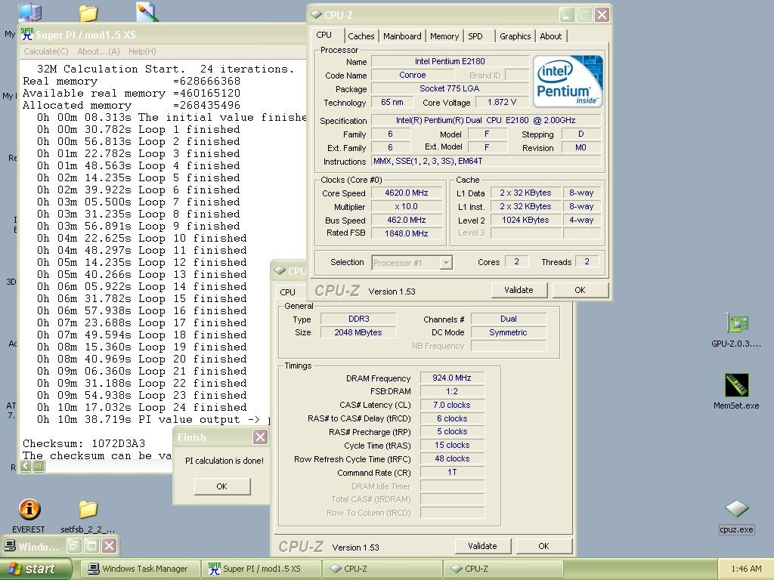Click the Bus Speed value 462.0 MHz
This screenshot has height=580, width=774.
pos(406,220)
